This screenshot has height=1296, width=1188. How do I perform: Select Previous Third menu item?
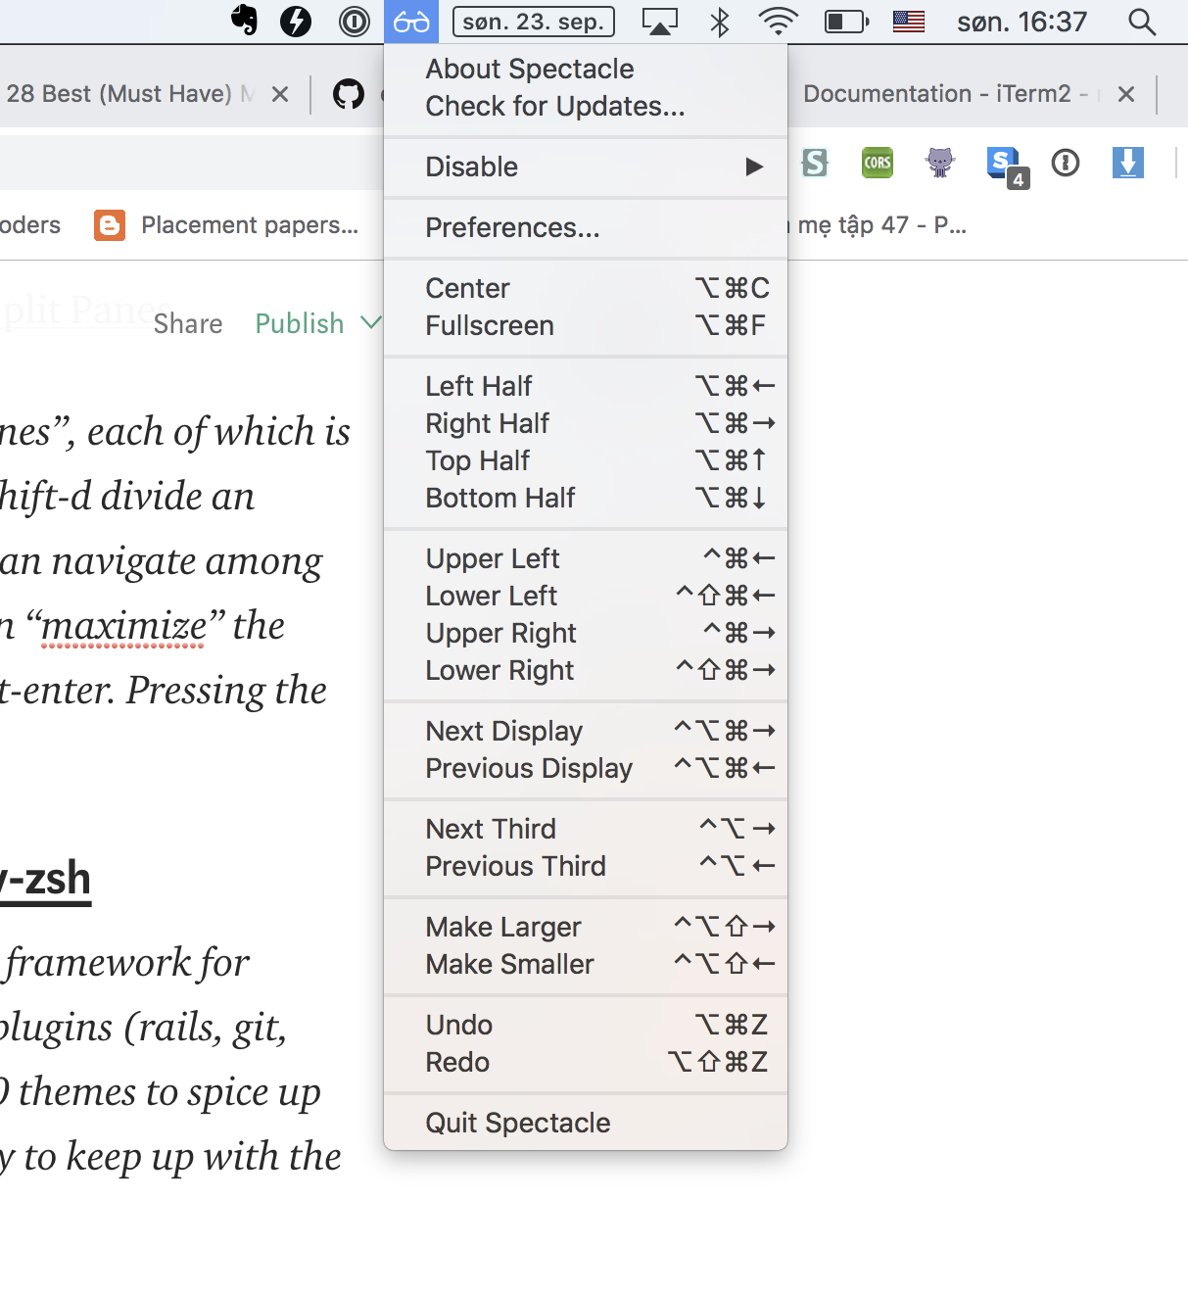coord(586,866)
